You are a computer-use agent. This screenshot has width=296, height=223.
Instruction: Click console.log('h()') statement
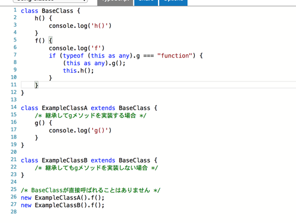pos(80,26)
